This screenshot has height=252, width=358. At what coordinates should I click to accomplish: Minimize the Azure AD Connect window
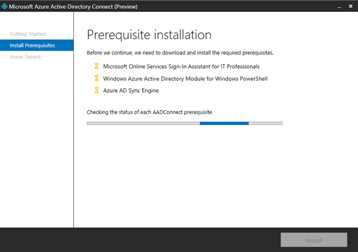pyautogui.click(x=340, y=7)
